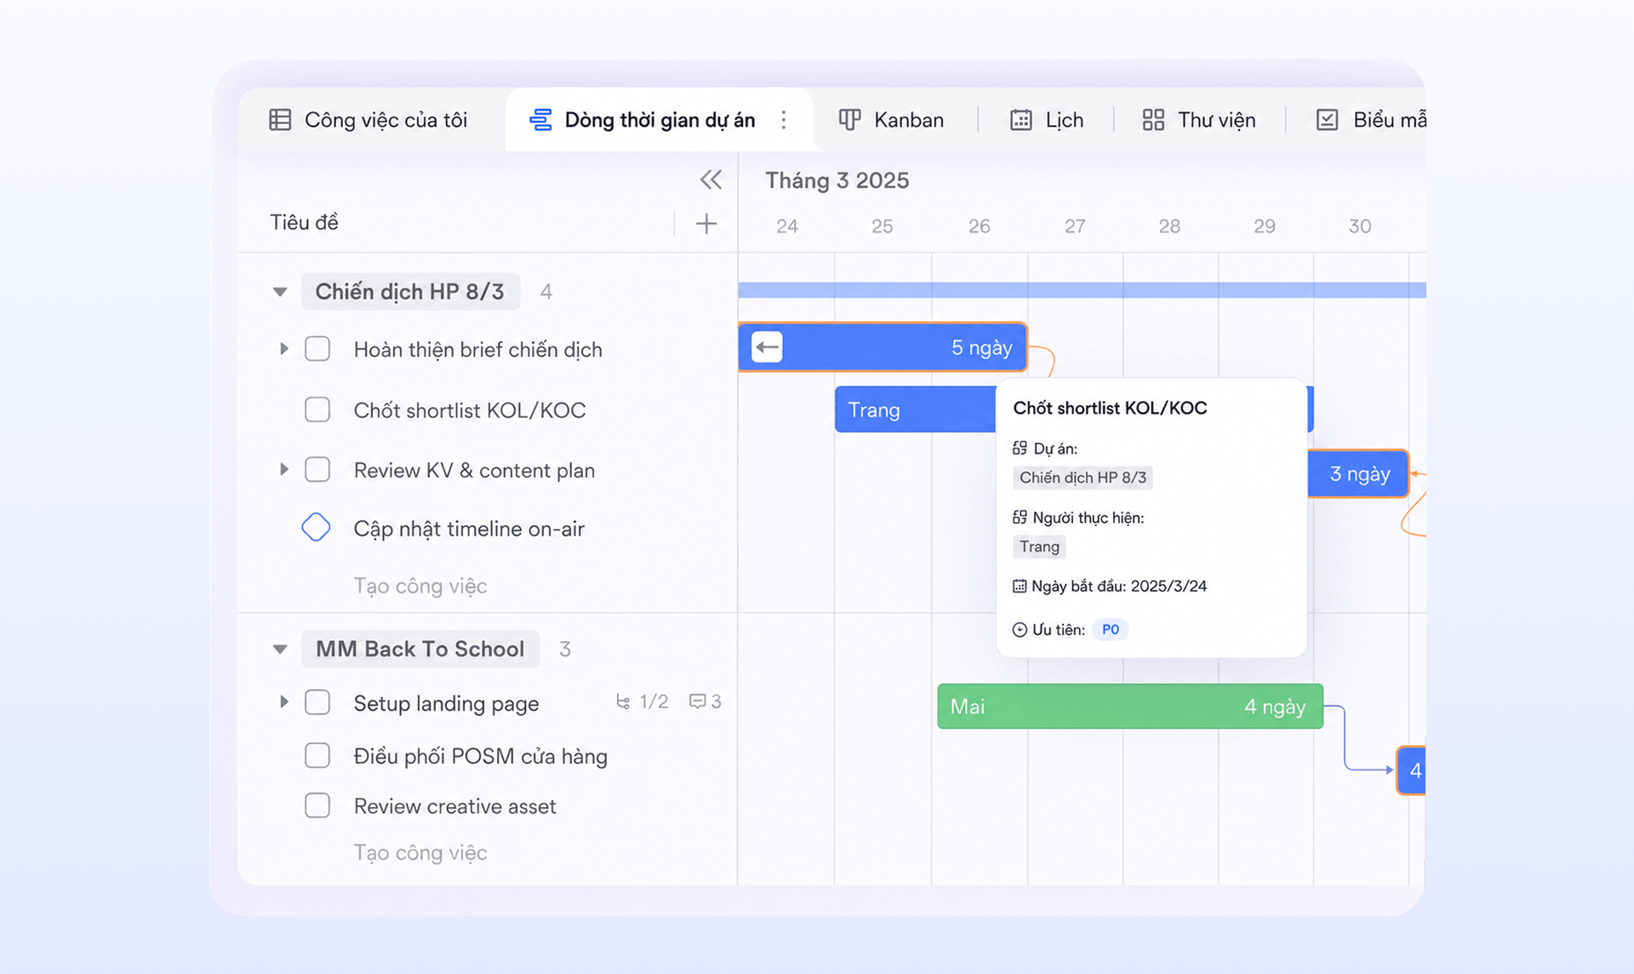The image size is (1634, 974).
Task: Click the Chiến dịch HP 8/3 project tag in popup
Action: pyautogui.click(x=1083, y=478)
